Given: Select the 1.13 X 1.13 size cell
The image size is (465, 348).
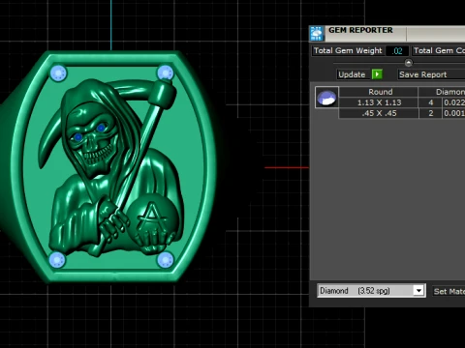Looking at the screenshot, I should (x=379, y=102).
